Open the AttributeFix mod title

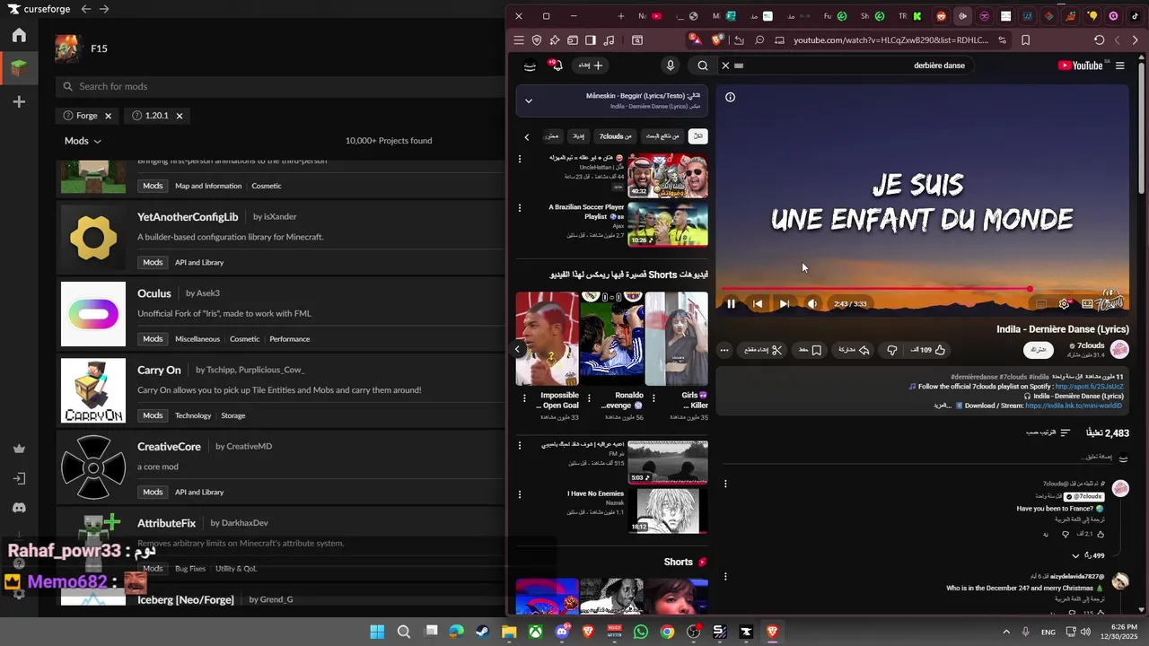point(166,523)
